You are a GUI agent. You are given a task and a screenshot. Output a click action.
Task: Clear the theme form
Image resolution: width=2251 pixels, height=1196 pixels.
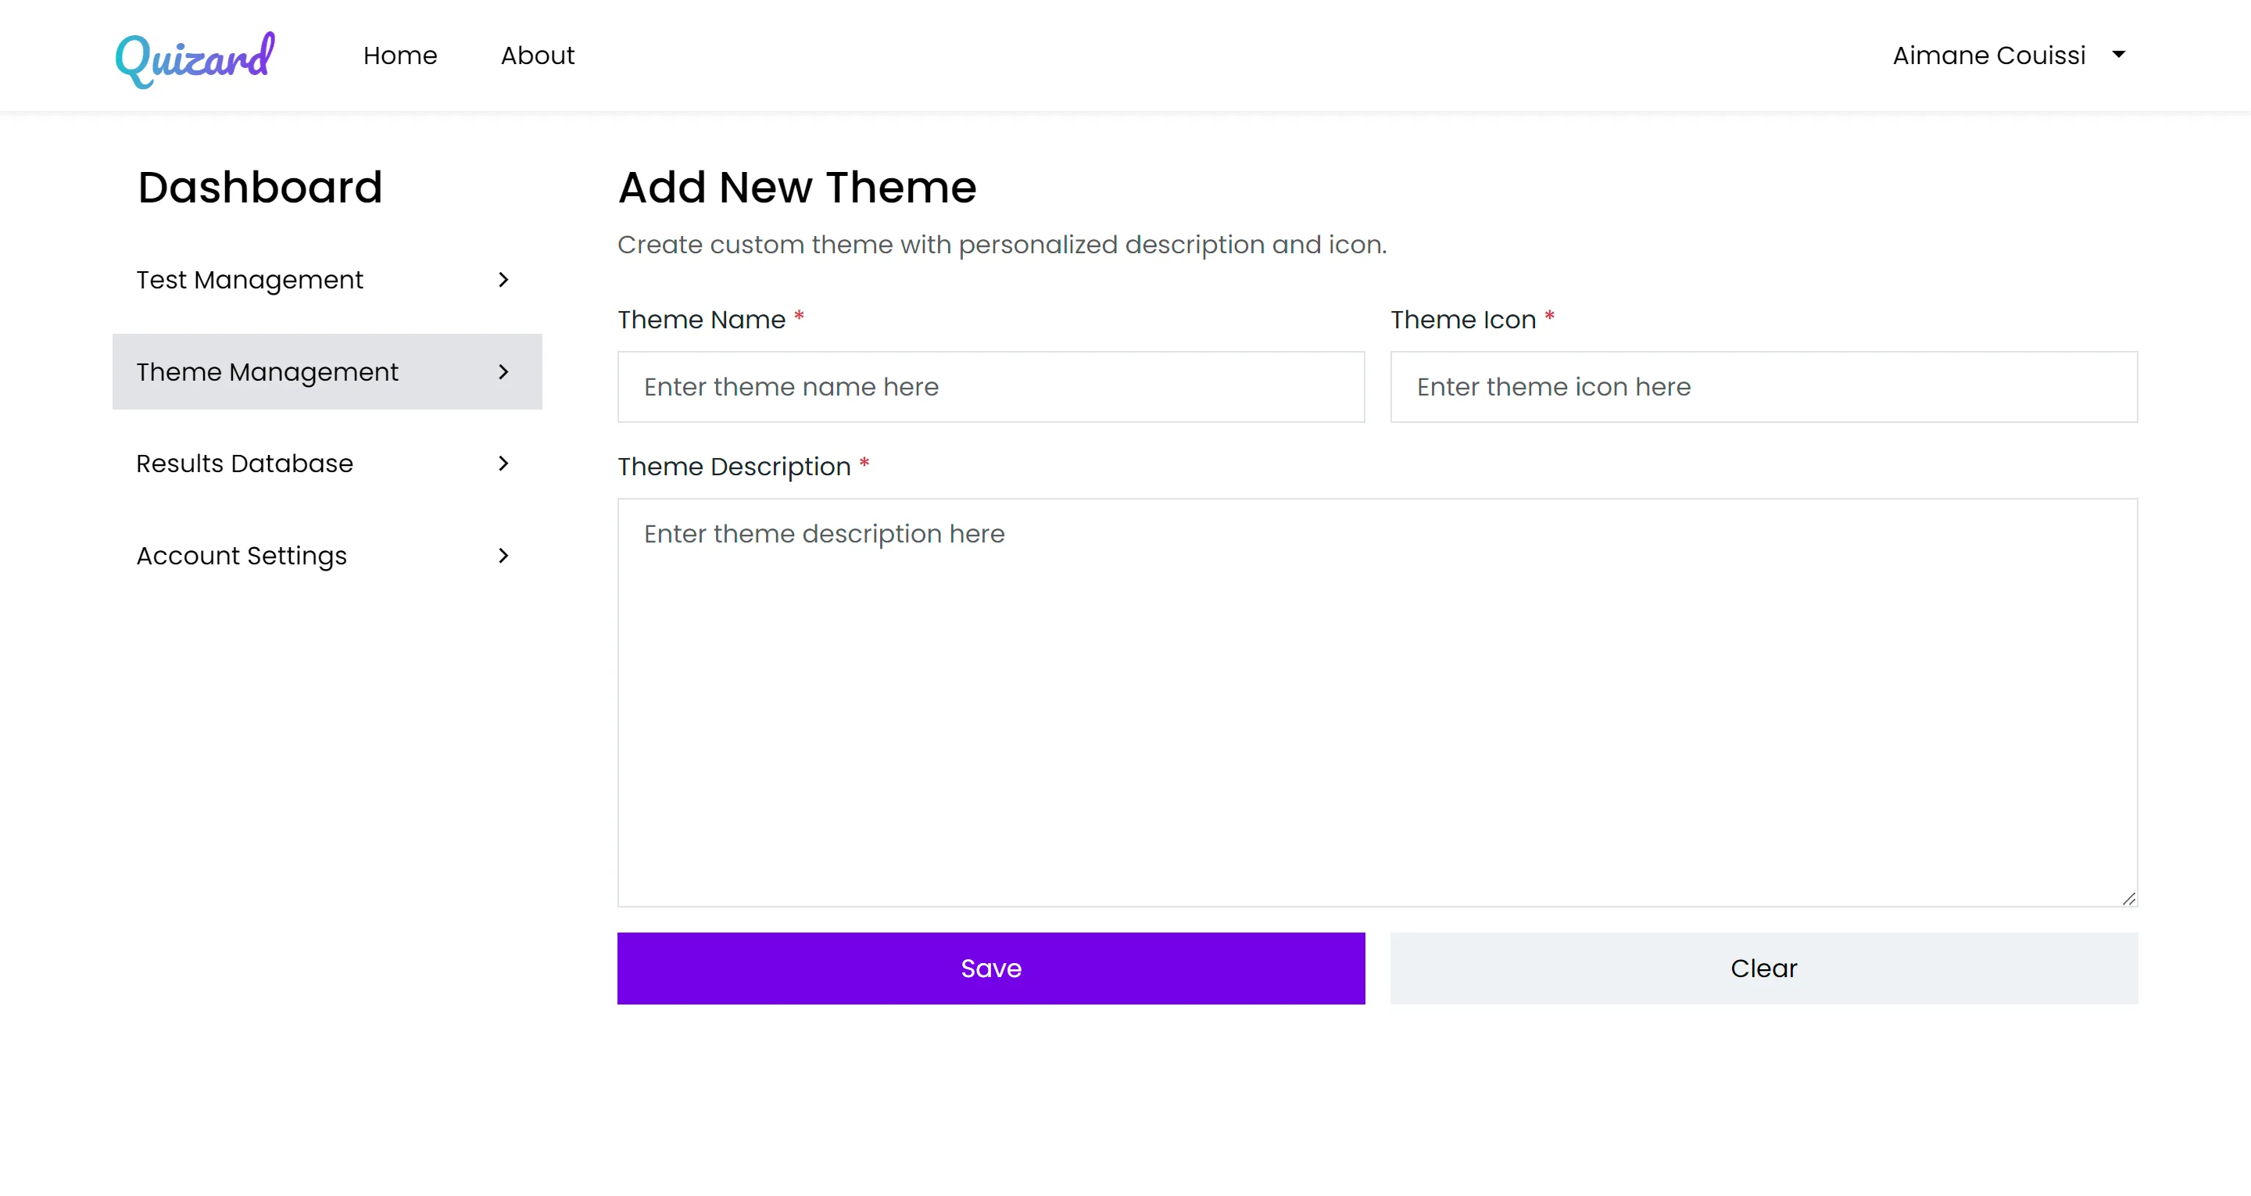pyautogui.click(x=1763, y=968)
